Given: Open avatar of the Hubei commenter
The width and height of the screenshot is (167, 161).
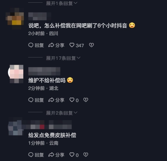Looking at the screenshot, I should point(16,74).
